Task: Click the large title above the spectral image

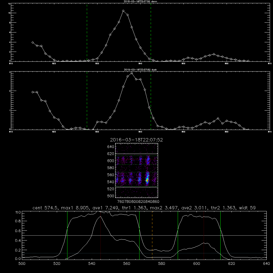Action: pyautogui.click(x=136, y=140)
